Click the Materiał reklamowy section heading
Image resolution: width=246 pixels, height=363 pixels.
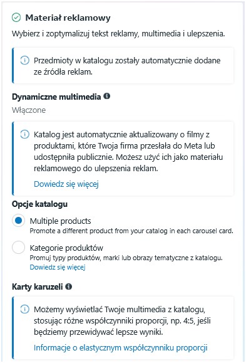pyautogui.click(x=68, y=18)
